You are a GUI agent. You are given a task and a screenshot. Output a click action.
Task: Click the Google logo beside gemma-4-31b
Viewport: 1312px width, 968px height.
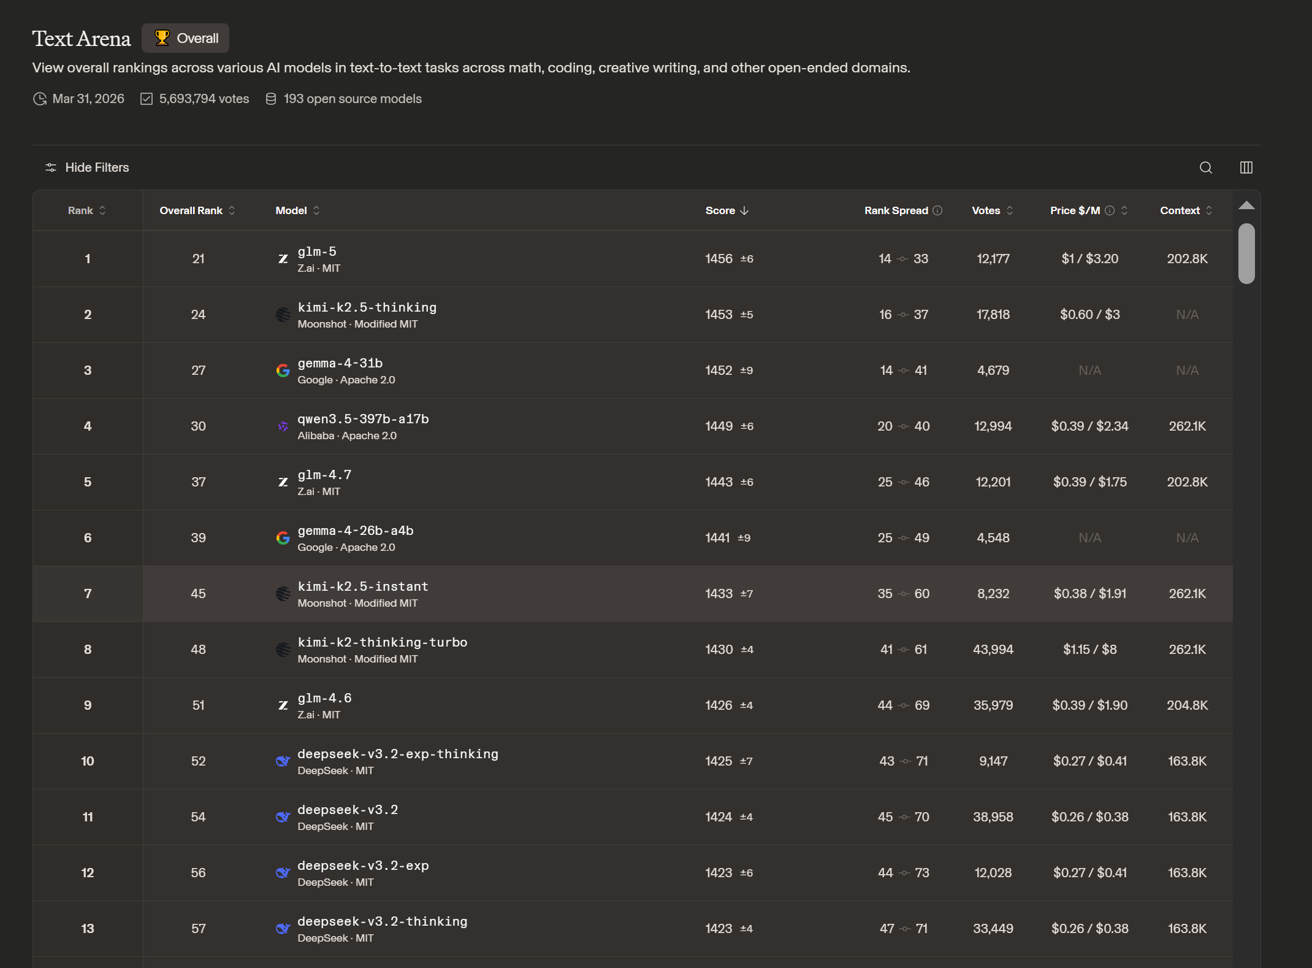283,371
